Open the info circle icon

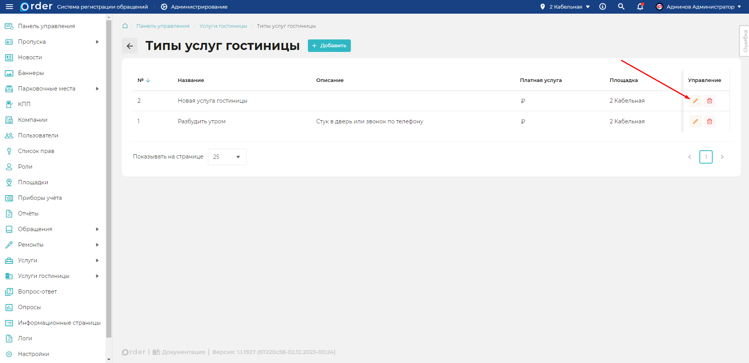click(602, 7)
